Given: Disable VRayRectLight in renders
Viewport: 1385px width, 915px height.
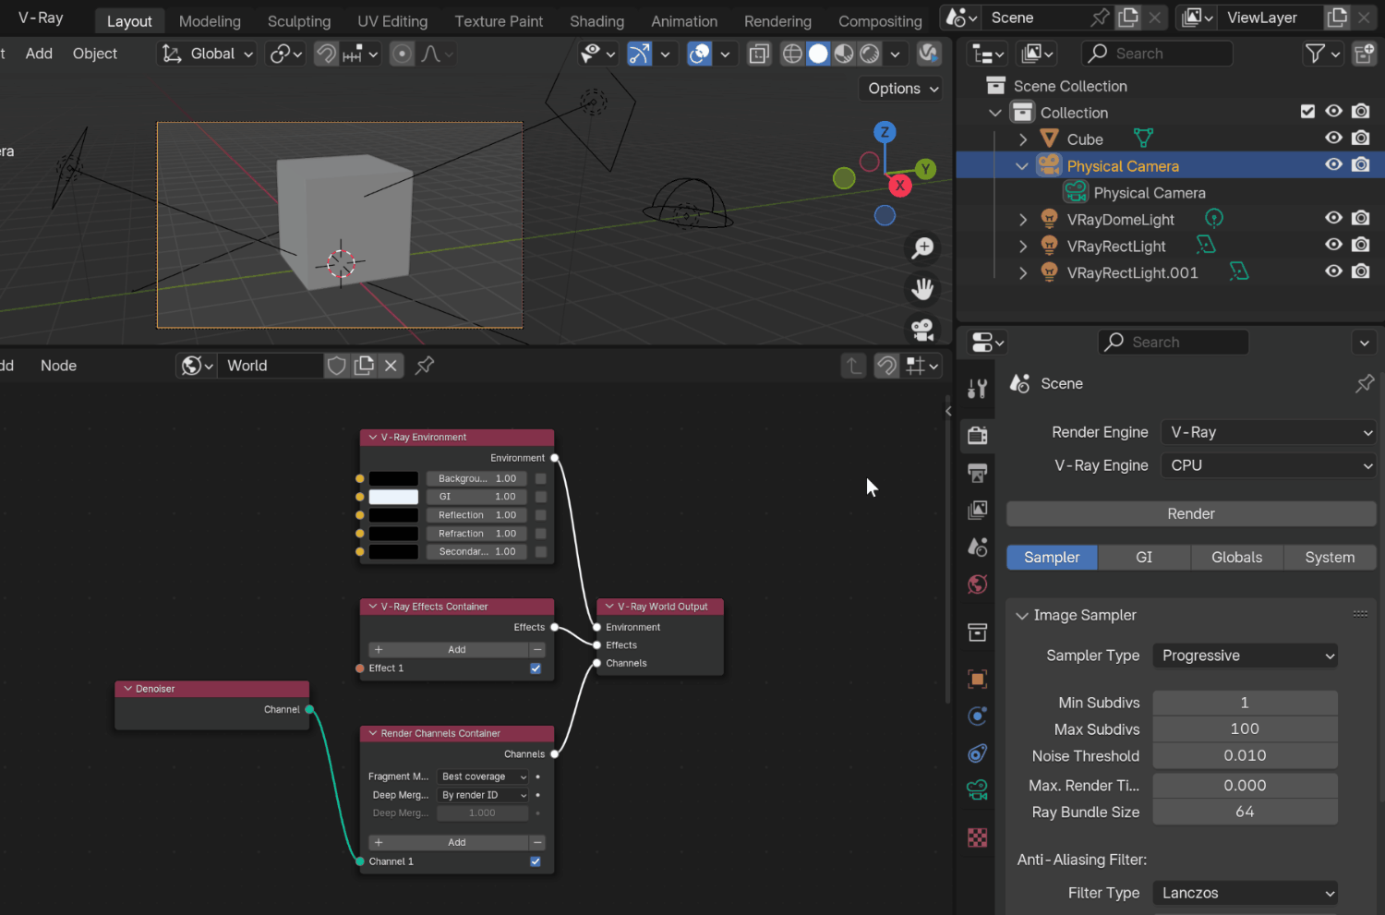Looking at the screenshot, I should point(1360,246).
